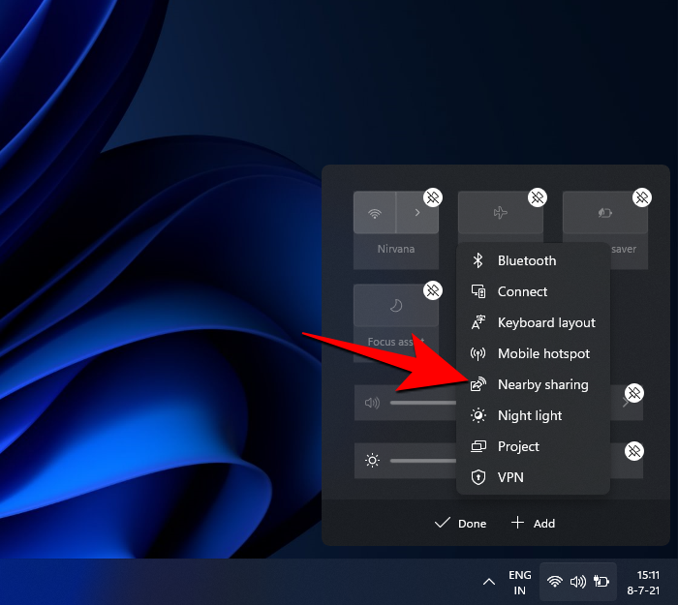Show hidden icons in the system tray
The width and height of the screenshot is (678, 605).
coord(488,582)
